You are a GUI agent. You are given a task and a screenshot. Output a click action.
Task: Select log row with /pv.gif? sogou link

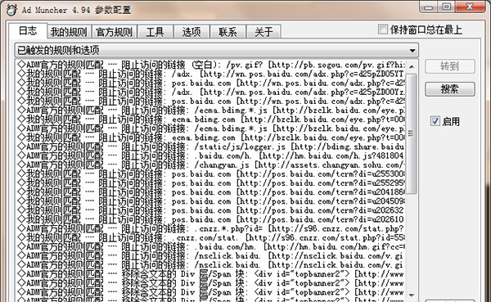point(210,65)
